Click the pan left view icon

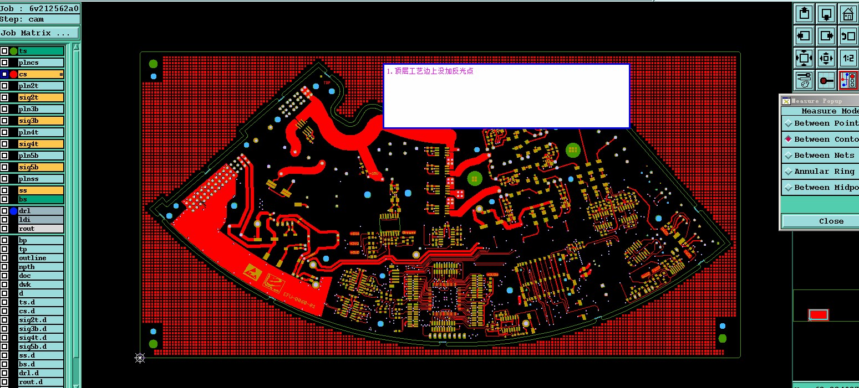804,36
